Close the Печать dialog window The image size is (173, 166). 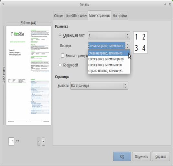[x=170, y=4]
